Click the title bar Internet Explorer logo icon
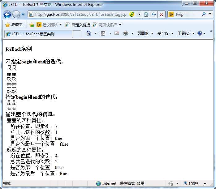Screen dimensions: 216x189 [x=5, y=5]
